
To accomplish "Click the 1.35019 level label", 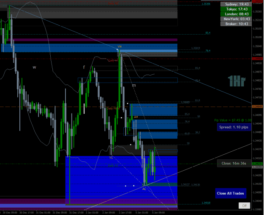I will [196, 48].
